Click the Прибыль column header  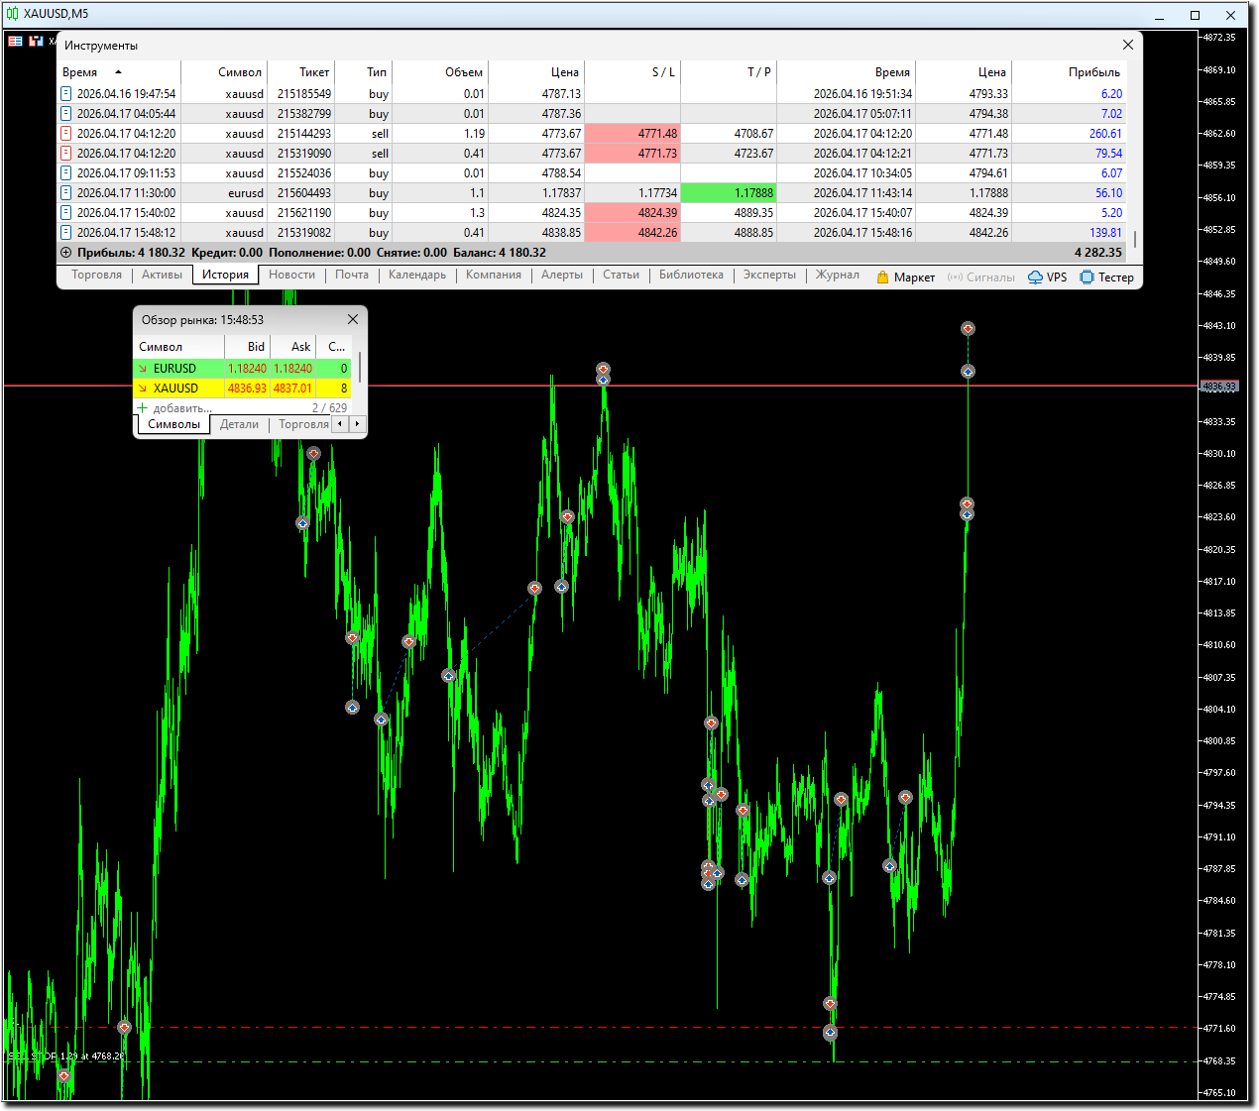point(1093,72)
